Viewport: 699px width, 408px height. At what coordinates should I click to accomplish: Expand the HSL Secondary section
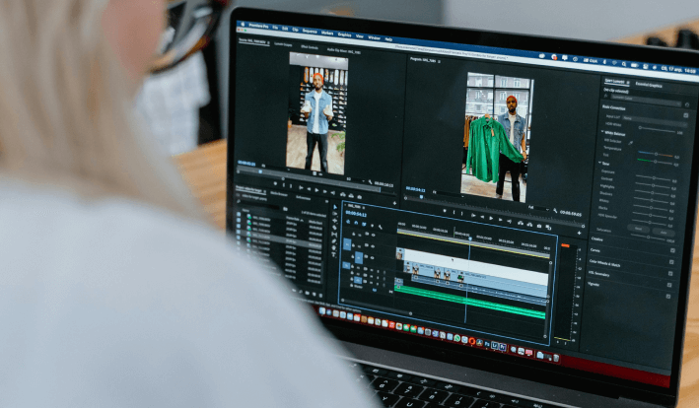(597, 274)
